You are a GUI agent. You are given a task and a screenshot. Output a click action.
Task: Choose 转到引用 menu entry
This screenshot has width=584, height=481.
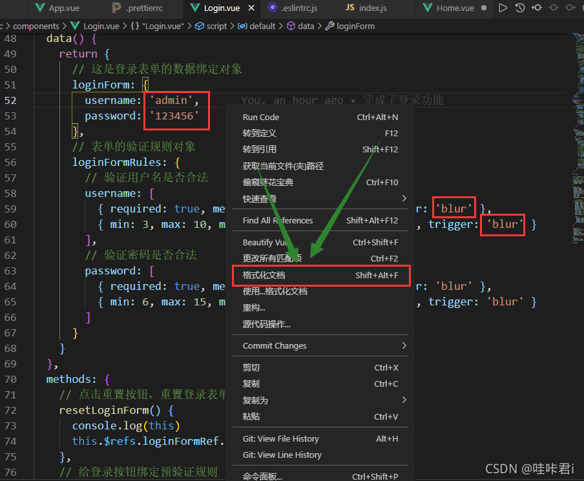click(x=320, y=150)
